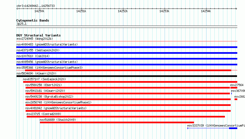
Task: Open the esv367098 variant label
Action: click(x=238, y=91)
